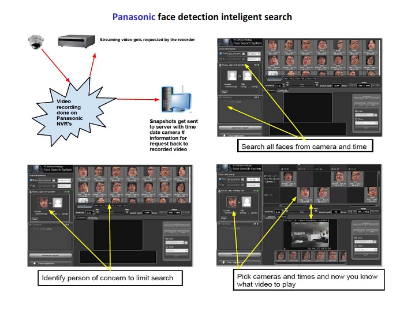This screenshot has width=404, height=312.
Task: Open playback Time dropdown in bottom-right window
Action: (376, 250)
